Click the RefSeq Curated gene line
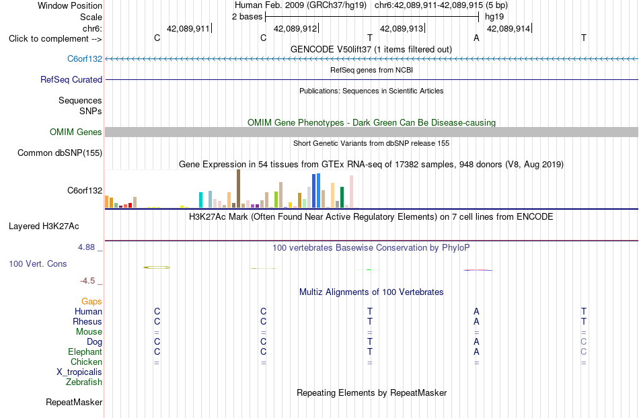639x418 pixels. [x=371, y=80]
